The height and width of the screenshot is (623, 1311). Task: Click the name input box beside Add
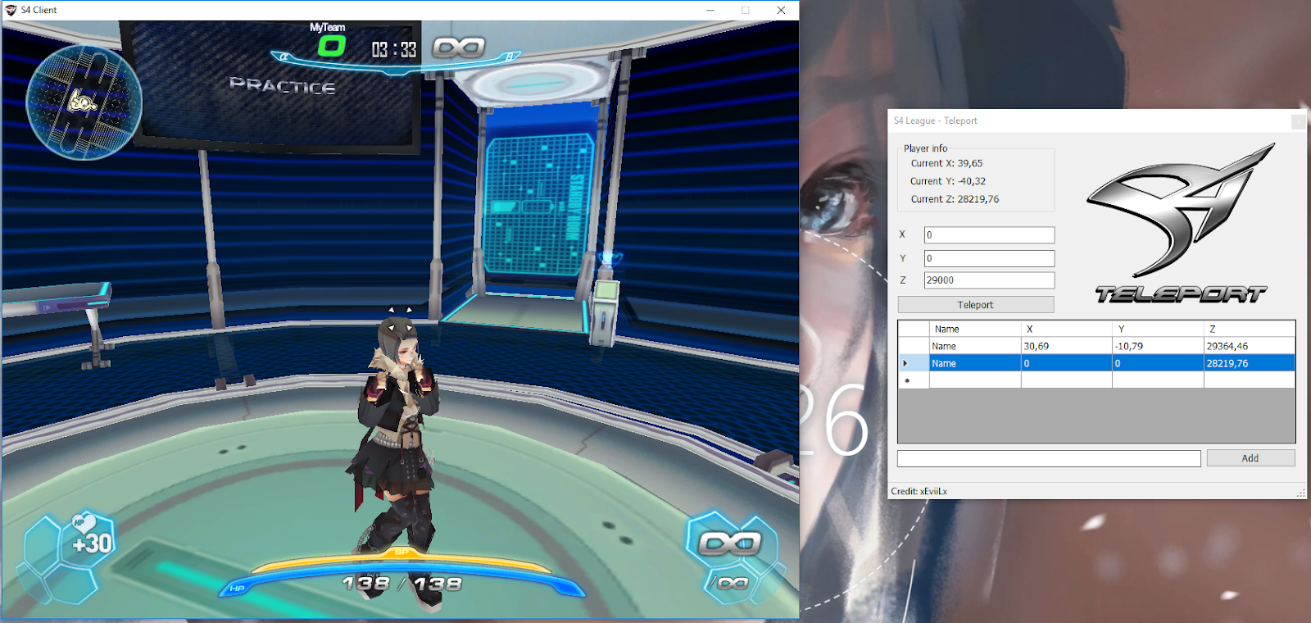pos(1049,458)
